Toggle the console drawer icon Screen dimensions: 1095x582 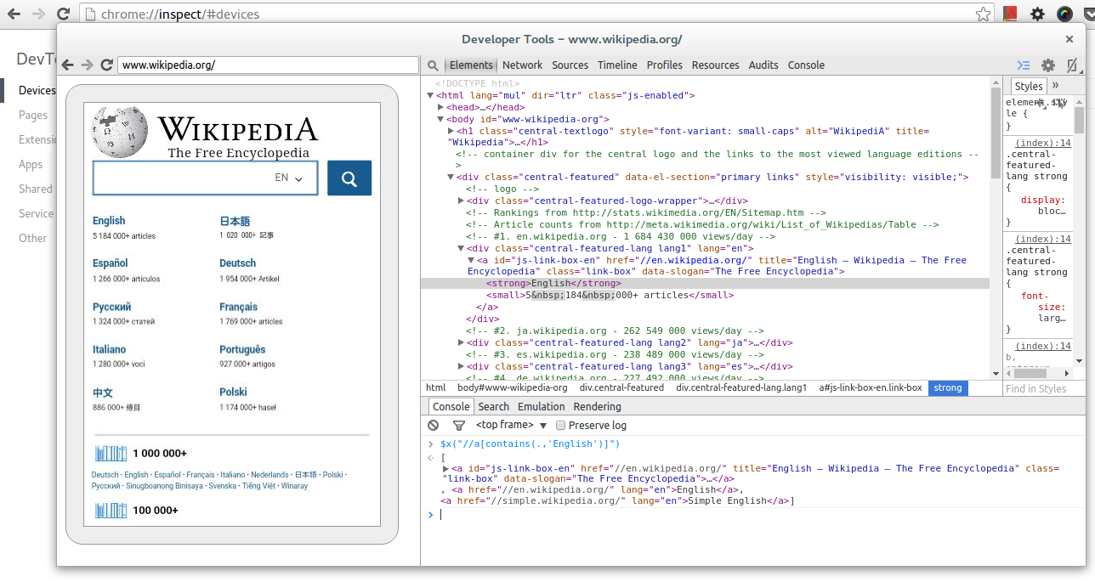coord(1024,65)
